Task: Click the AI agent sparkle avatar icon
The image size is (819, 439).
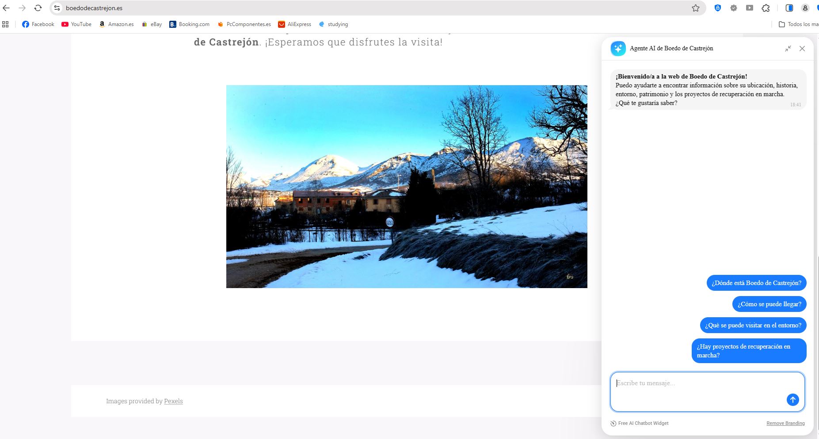Action: (x=618, y=49)
